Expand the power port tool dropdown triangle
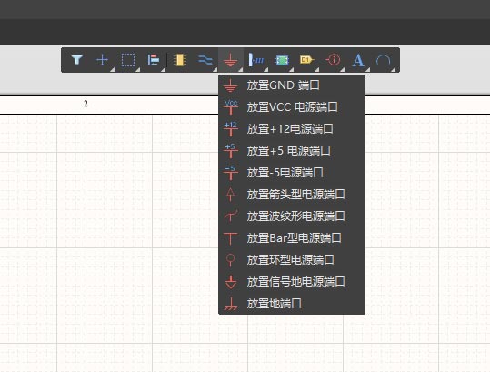This screenshot has height=372, width=490. pos(241,70)
